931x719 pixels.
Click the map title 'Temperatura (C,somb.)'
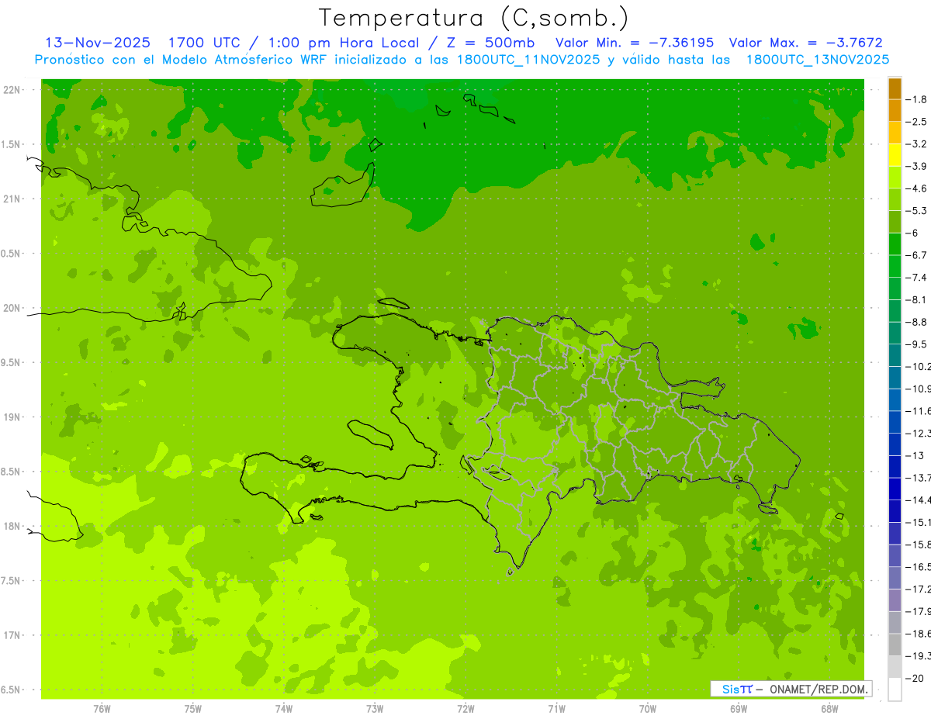(474, 18)
